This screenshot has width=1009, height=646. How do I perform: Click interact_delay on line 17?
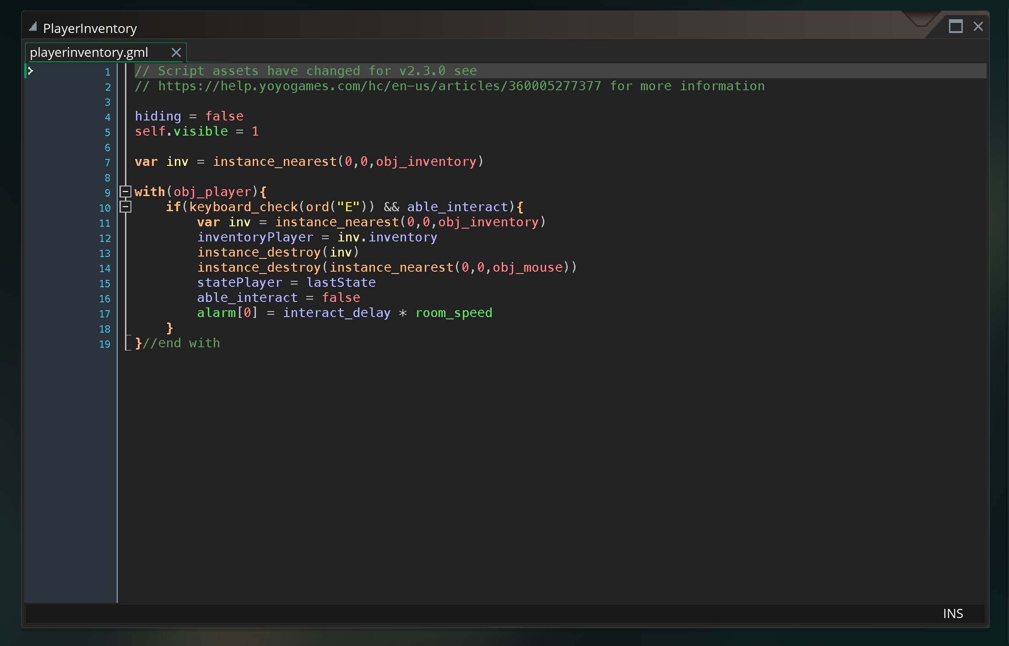[x=337, y=313]
